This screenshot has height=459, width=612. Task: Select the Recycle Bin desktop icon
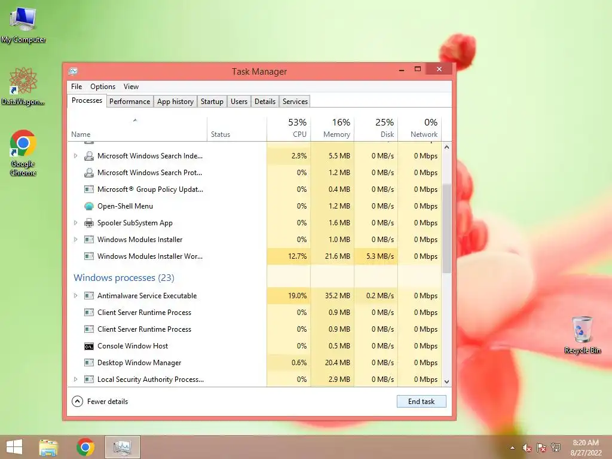tap(582, 335)
